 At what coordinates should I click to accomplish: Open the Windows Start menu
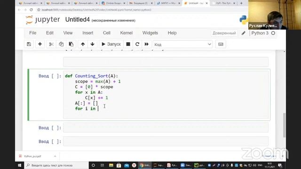[x=19, y=165]
